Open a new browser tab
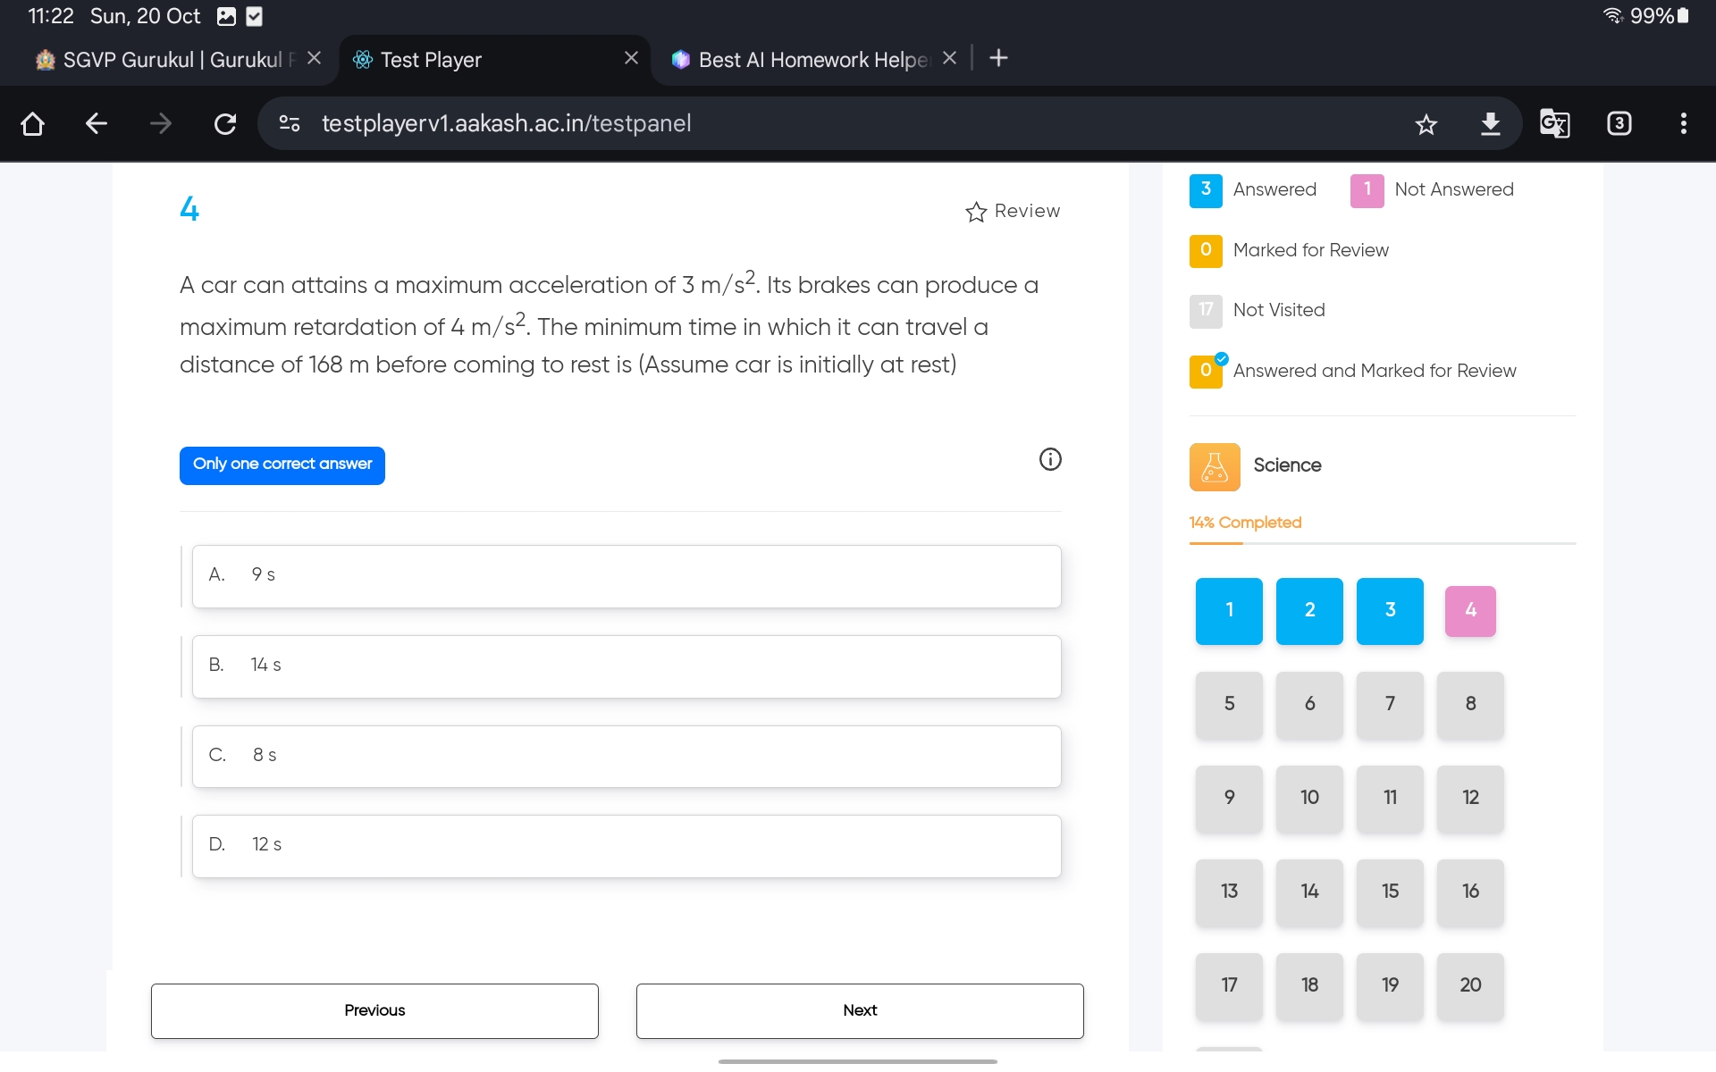 [x=999, y=58]
